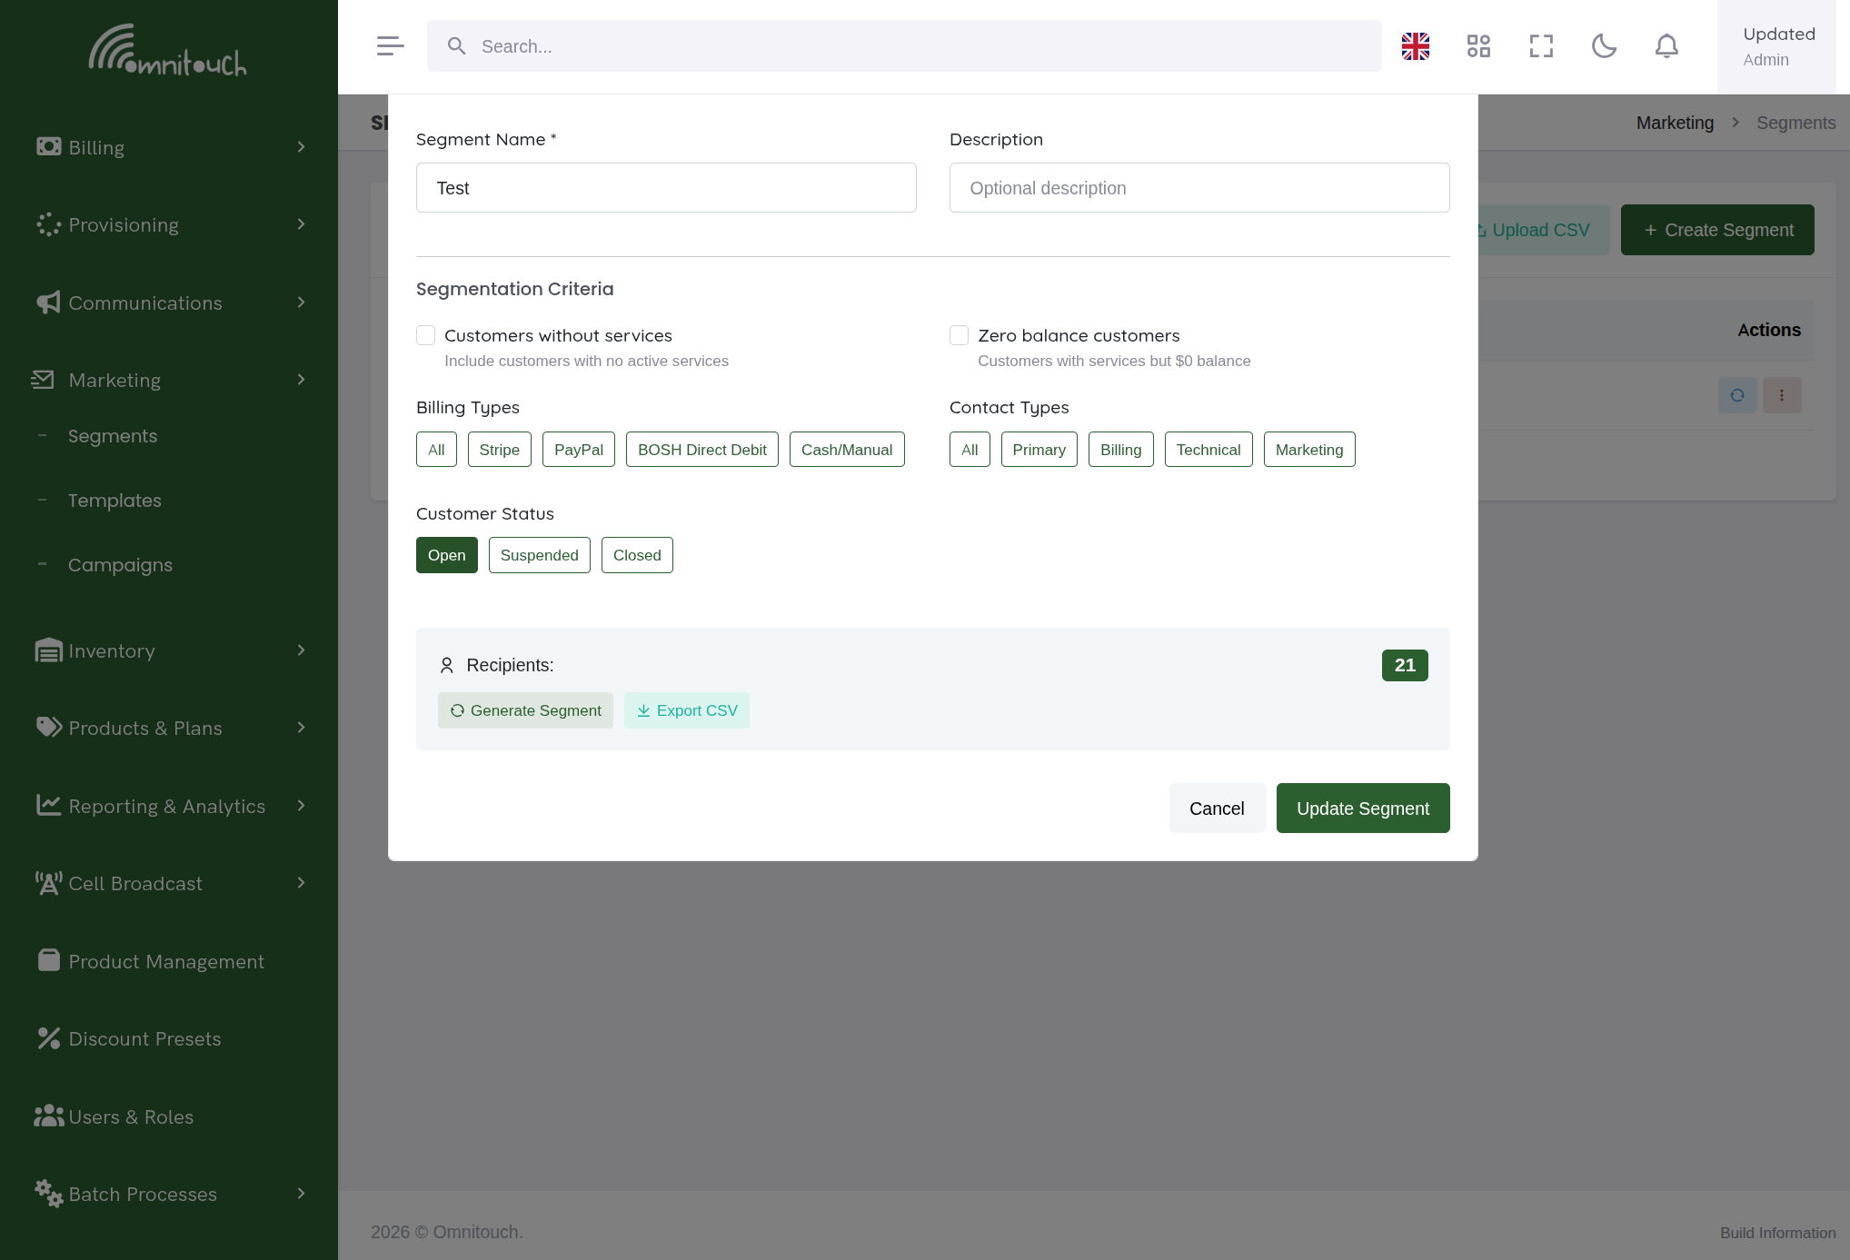Collapse the Marketing sidebar chevron
Screen dimensions: 1850x1260
302,380
